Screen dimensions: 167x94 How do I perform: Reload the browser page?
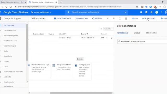click(6, 7)
